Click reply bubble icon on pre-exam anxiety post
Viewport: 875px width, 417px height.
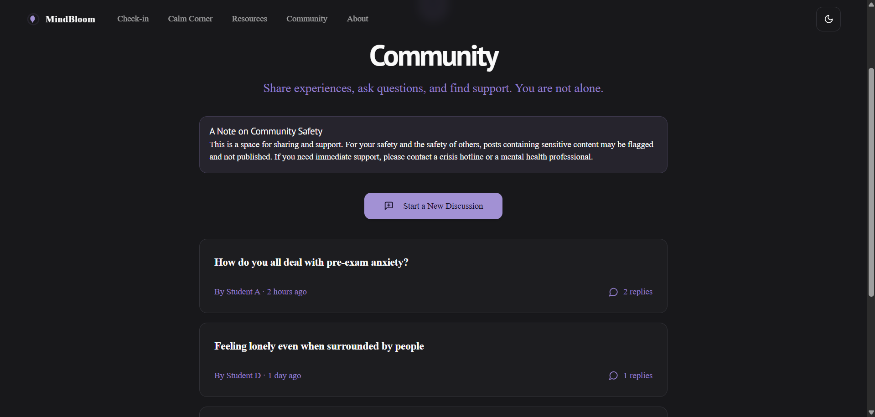[613, 292]
